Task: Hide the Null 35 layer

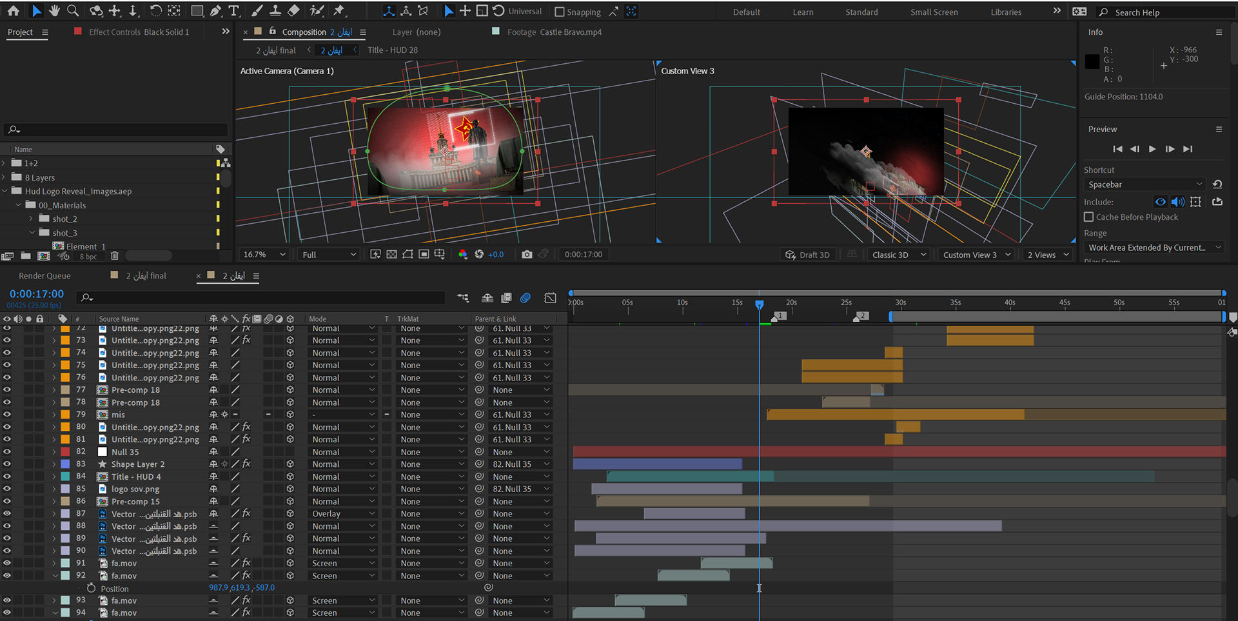Action: point(7,452)
